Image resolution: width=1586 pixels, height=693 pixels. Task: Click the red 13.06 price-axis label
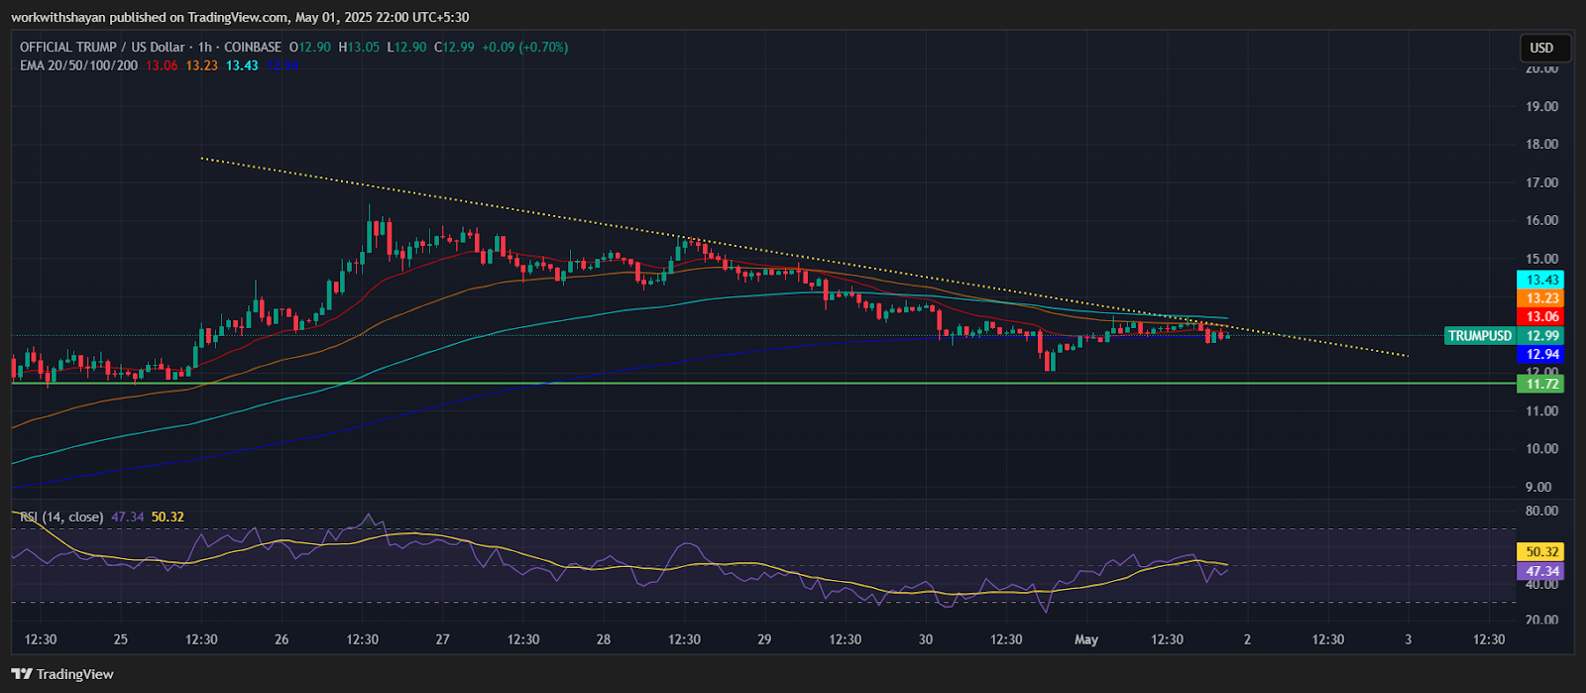(x=1542, y=317)
